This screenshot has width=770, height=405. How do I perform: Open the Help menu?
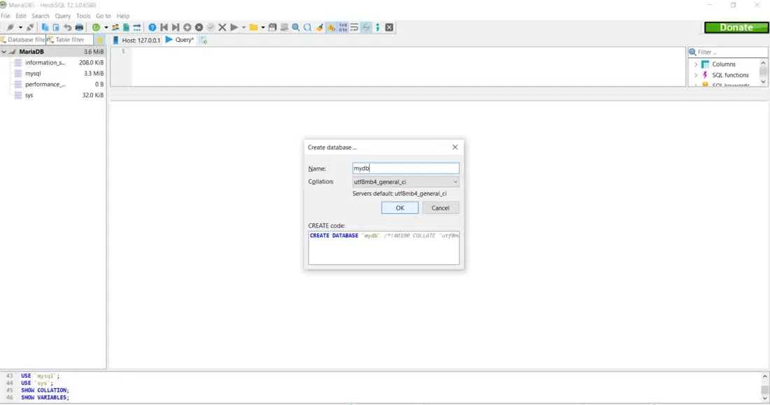[122, 15]
